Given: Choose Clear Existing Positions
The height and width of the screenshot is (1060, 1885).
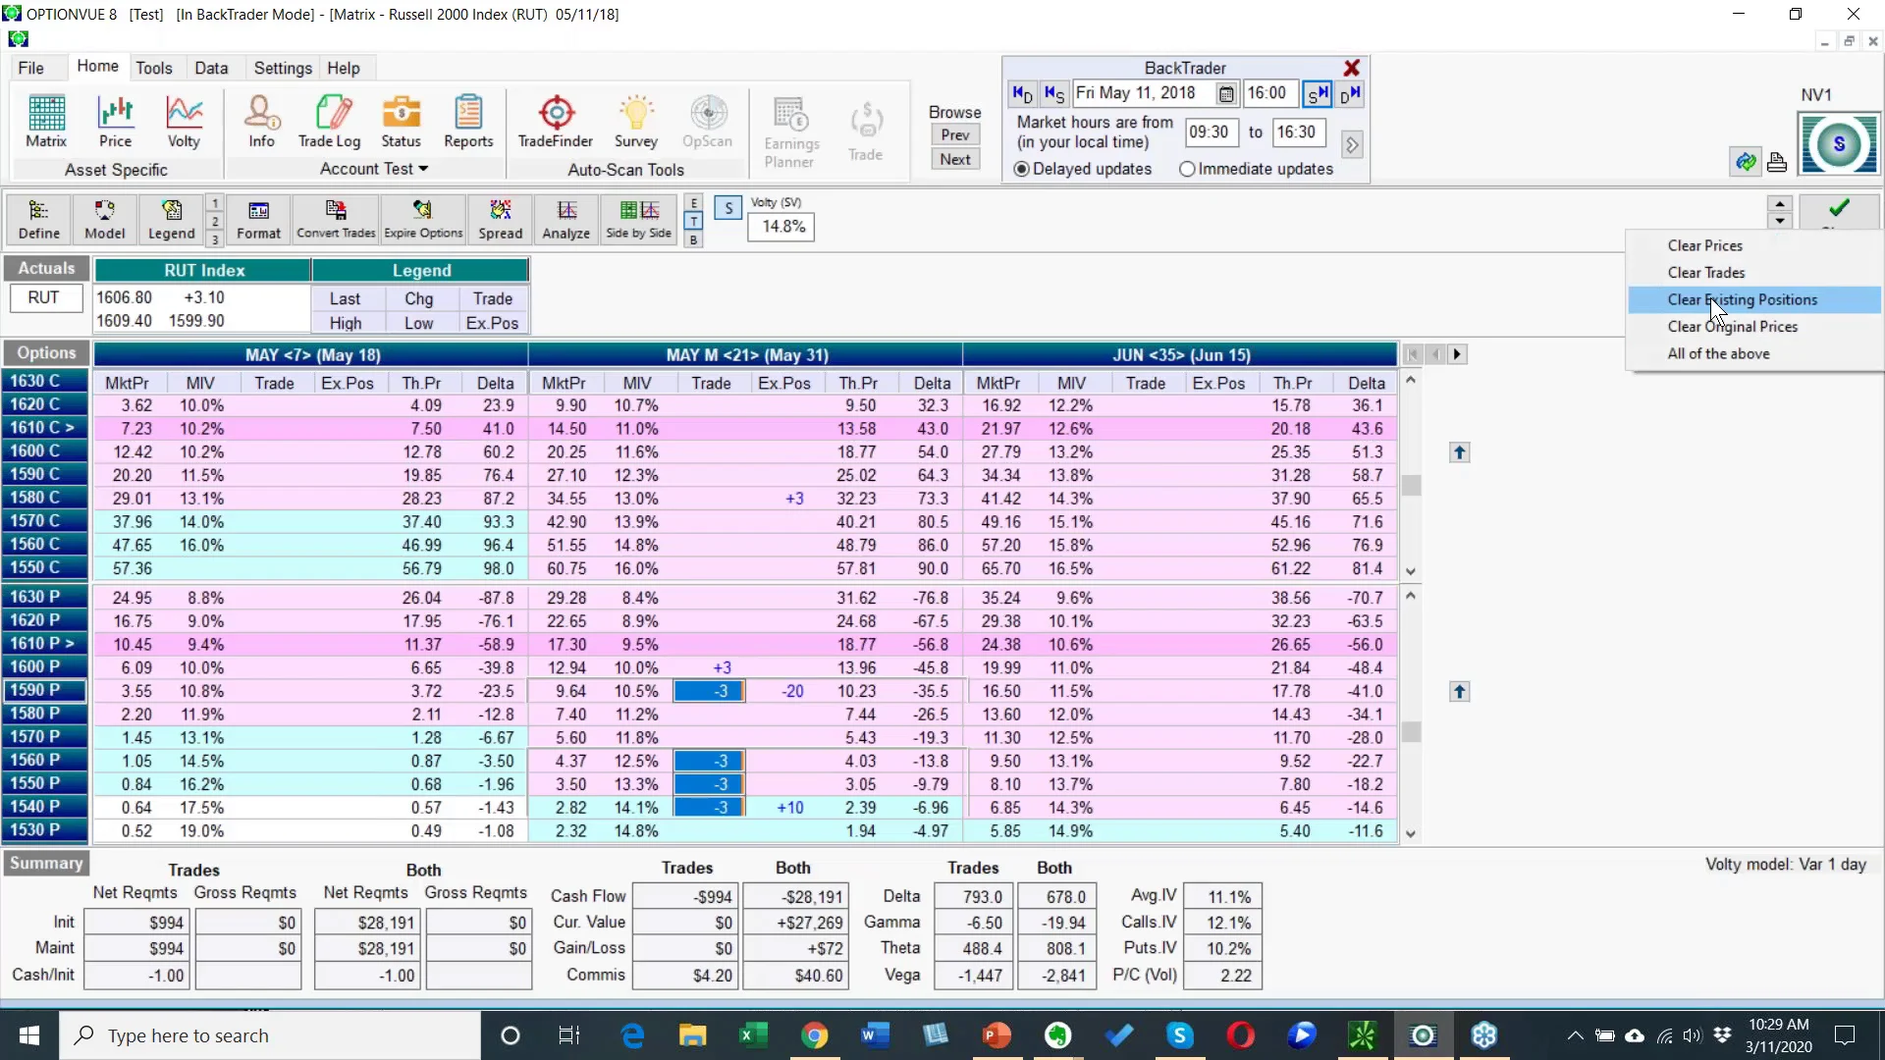Looking at the screenshot, I should (x=1753, y=299).
